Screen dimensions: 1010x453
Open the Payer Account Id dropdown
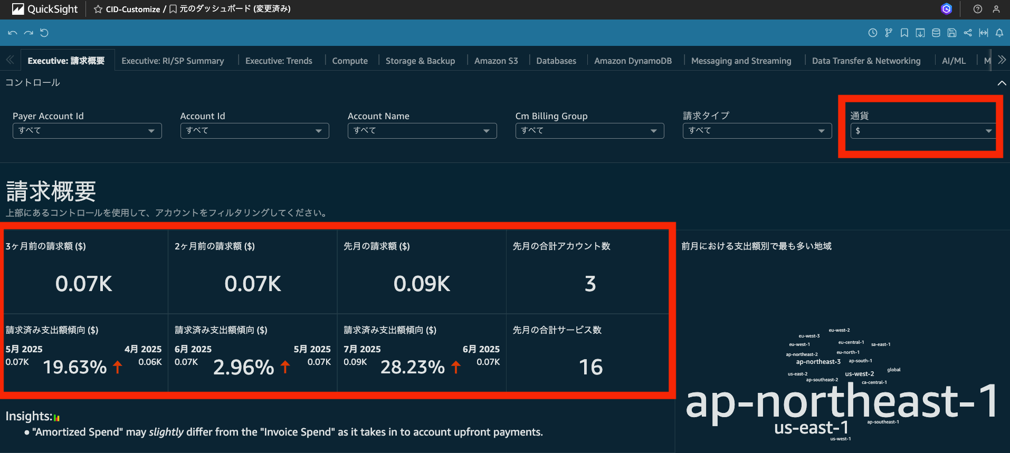pyautogui.click(x=87, y=131)
